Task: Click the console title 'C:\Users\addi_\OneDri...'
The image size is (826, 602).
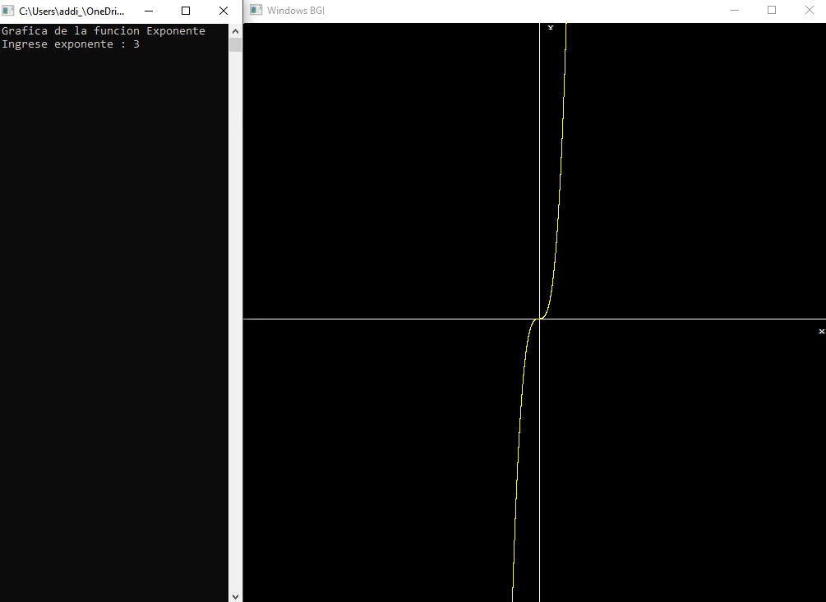Action: click(x=72, y=11)
